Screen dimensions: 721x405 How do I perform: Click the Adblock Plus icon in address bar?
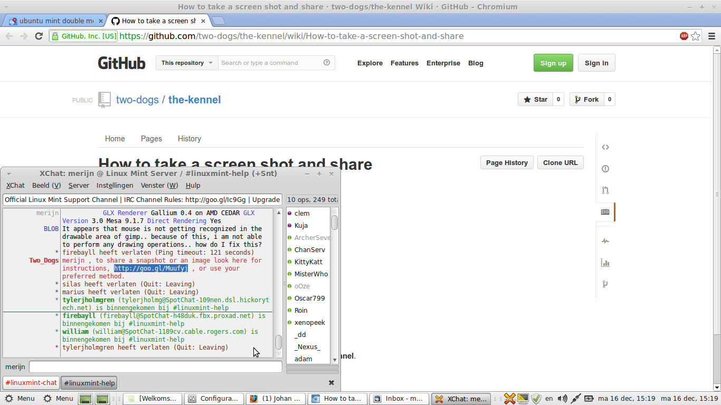(x=684, y=36)
